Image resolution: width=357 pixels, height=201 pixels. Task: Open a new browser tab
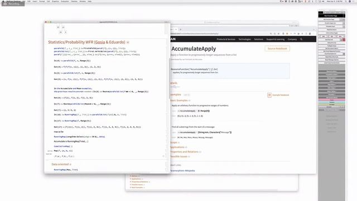180,30
